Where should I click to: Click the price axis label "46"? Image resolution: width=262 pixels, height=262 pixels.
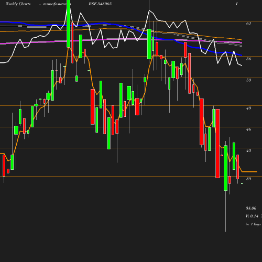tap(248, 129)
